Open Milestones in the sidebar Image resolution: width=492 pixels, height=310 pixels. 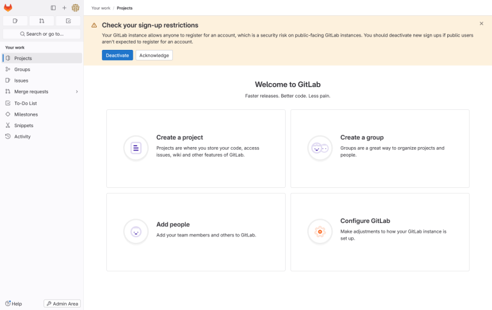[42, 114]
